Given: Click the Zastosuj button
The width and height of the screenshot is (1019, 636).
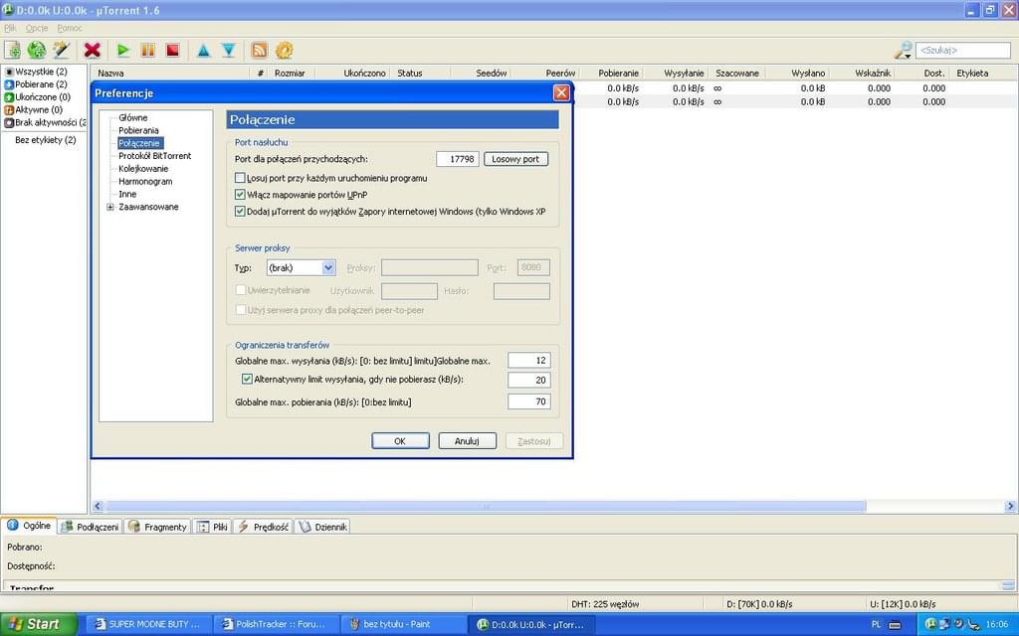Looking at the screenshot, I should [534, 440].
